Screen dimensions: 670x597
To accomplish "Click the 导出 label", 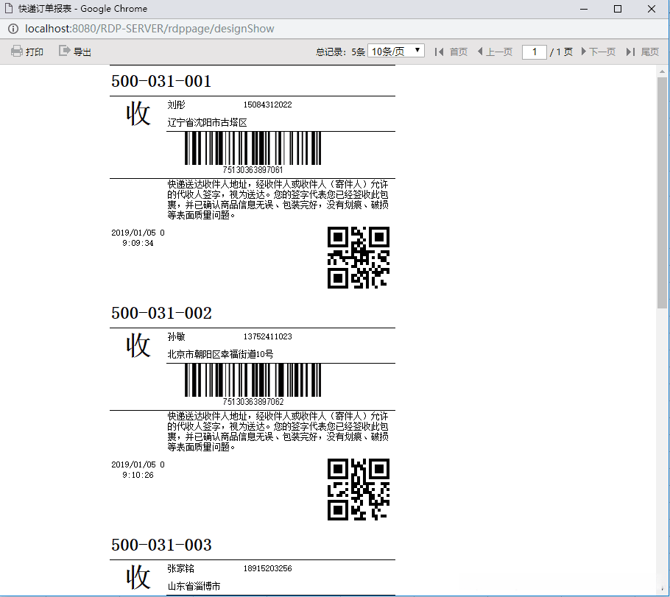I will click(82, 52).
